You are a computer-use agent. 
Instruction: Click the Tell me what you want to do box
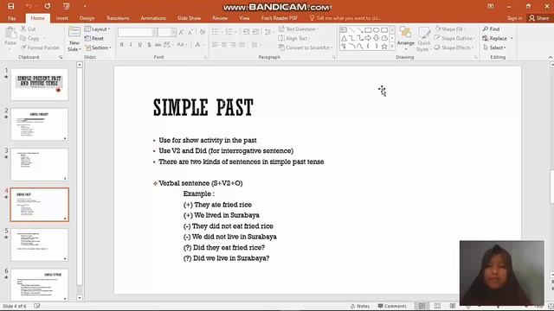[345, 18]
